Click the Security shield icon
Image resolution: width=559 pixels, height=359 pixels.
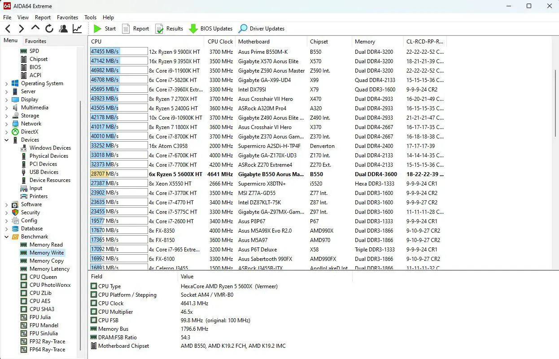tap(15, 212)
